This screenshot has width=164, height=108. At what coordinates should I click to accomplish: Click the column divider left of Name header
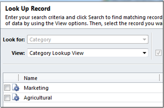18,78
